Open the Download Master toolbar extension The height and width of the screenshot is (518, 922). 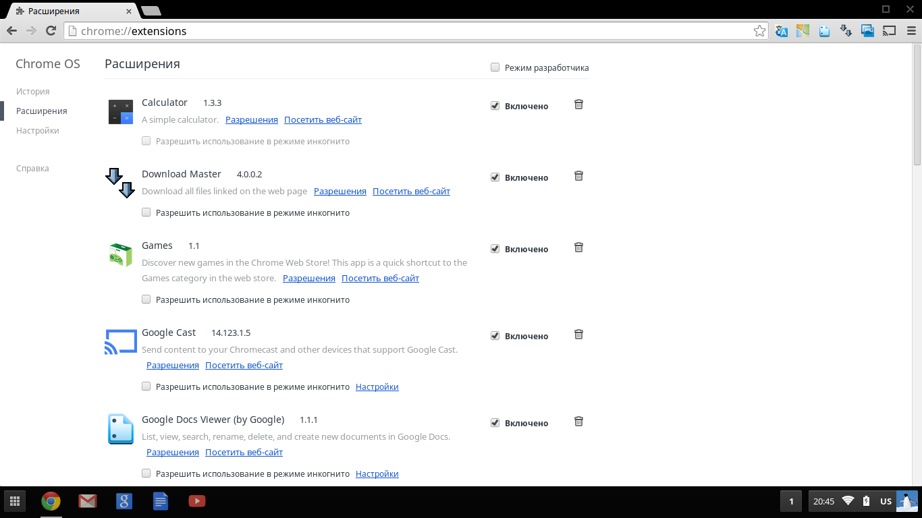coord(846,31)
